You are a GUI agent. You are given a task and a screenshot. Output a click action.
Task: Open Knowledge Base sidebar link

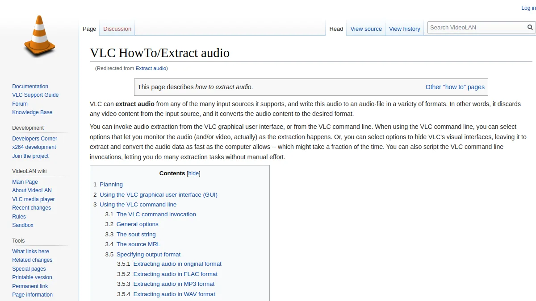[32, 112]
